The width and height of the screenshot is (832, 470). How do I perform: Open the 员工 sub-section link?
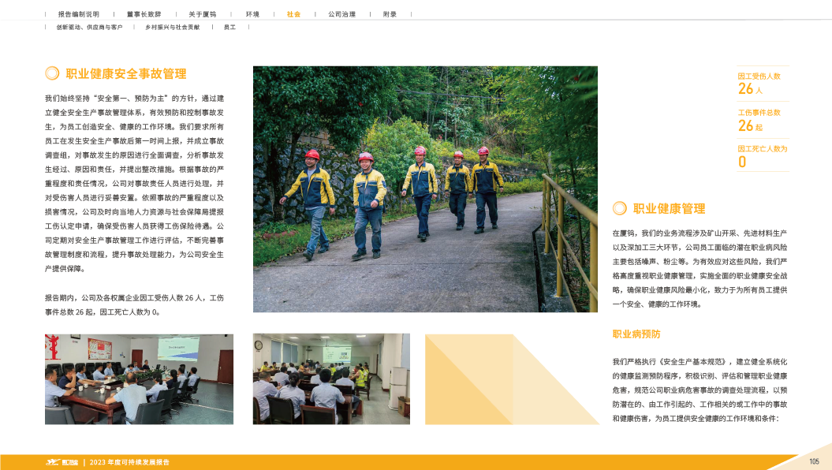click(x=229, y=28)
